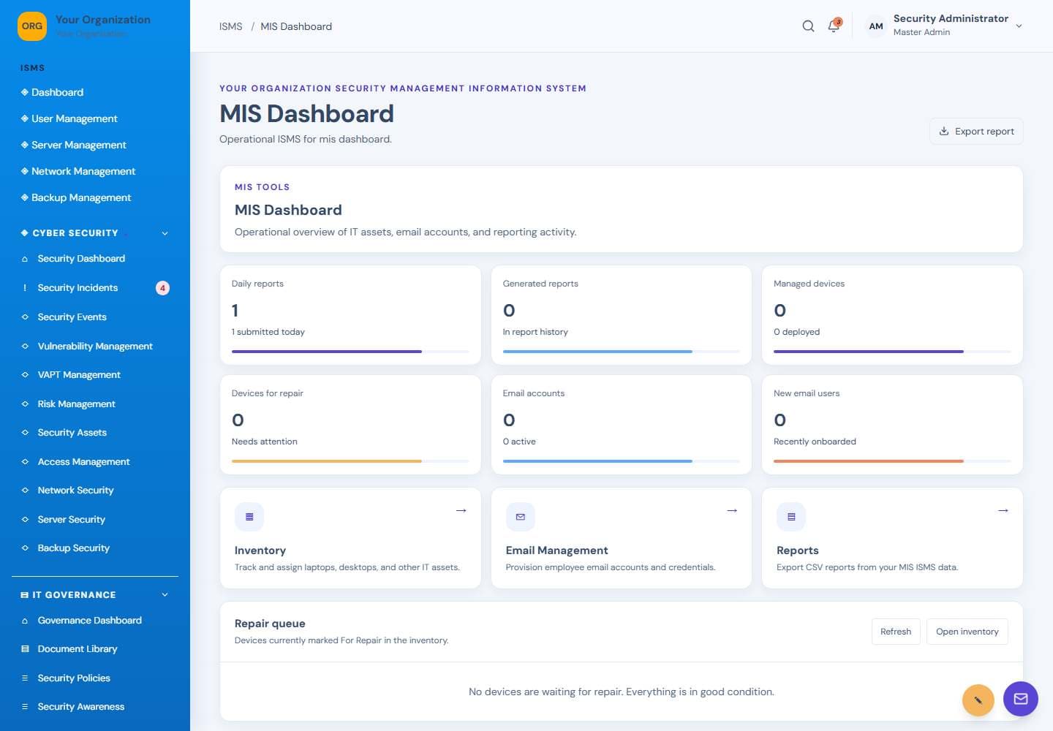
Task: Collapse the Cyber Security section chevron
Action: (165, 233)
